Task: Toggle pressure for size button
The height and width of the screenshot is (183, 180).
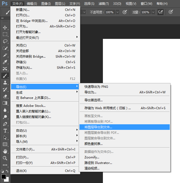Action: (171, 12)
